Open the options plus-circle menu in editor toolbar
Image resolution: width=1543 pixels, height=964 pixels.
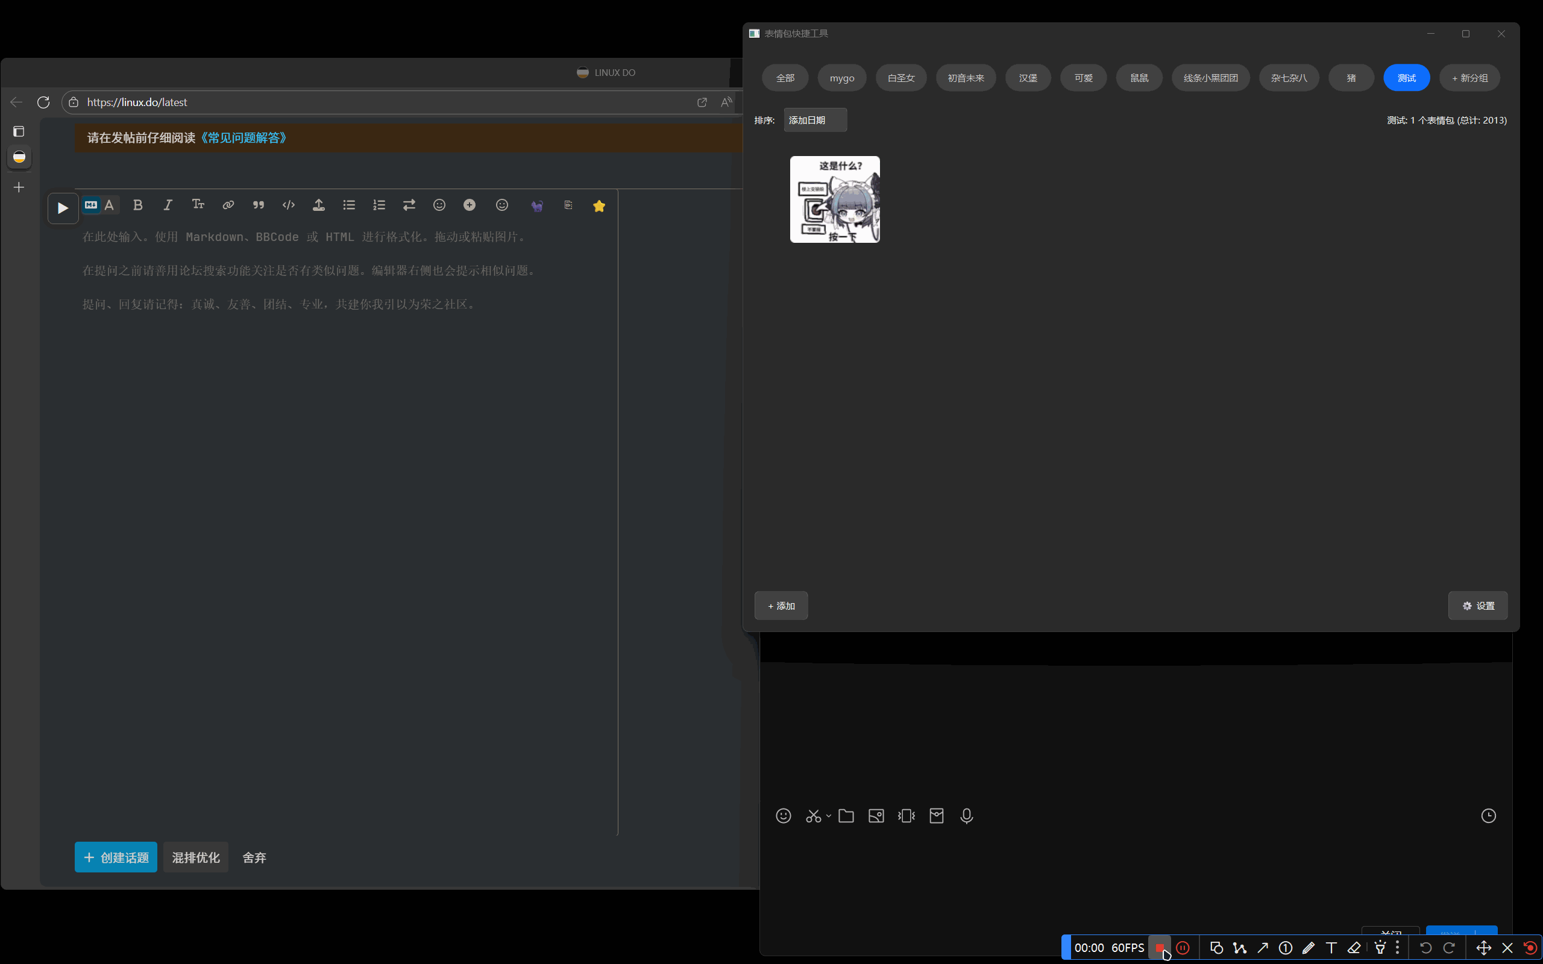coord(470,205)
